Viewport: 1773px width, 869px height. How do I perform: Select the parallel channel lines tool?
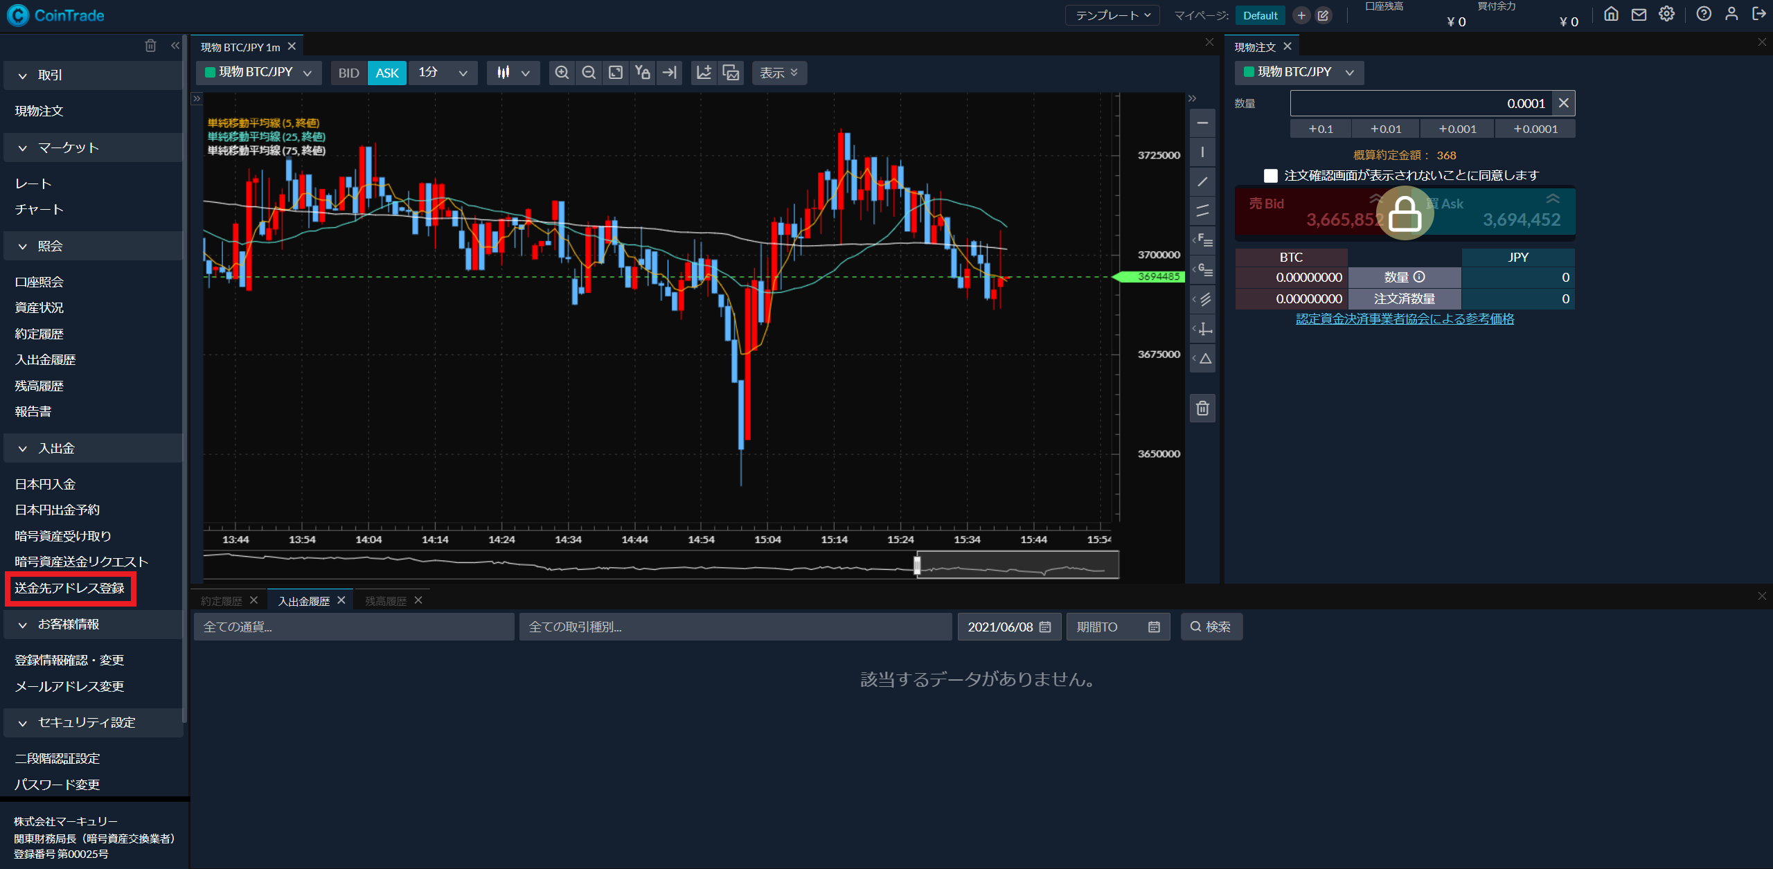pos(1202,210)
